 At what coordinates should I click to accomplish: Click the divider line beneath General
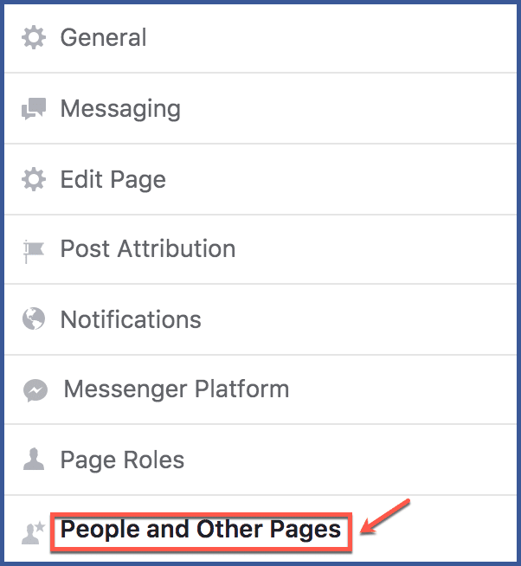click(260, 73)
